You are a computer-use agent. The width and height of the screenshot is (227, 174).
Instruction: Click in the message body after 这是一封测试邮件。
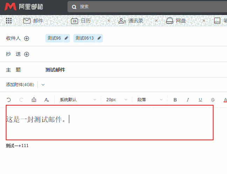pos(69,119)
